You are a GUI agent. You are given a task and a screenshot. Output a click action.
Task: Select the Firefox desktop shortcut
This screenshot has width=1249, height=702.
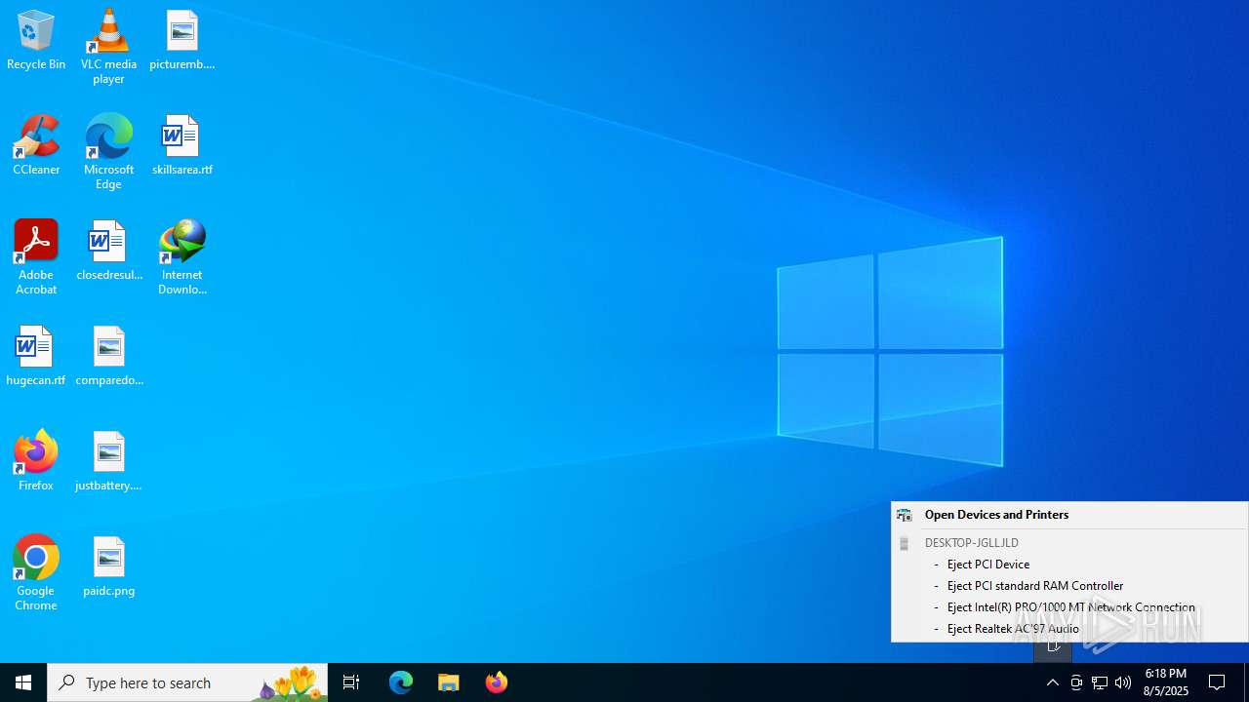36,462
